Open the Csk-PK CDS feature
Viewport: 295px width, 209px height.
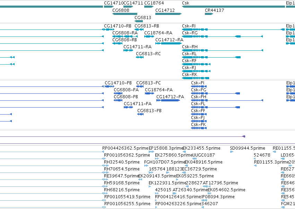pos(199,125)
